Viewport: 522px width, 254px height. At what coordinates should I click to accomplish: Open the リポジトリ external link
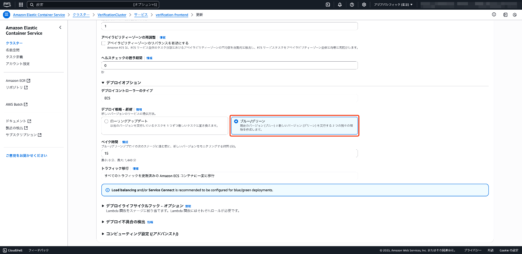tap(17, 87)
